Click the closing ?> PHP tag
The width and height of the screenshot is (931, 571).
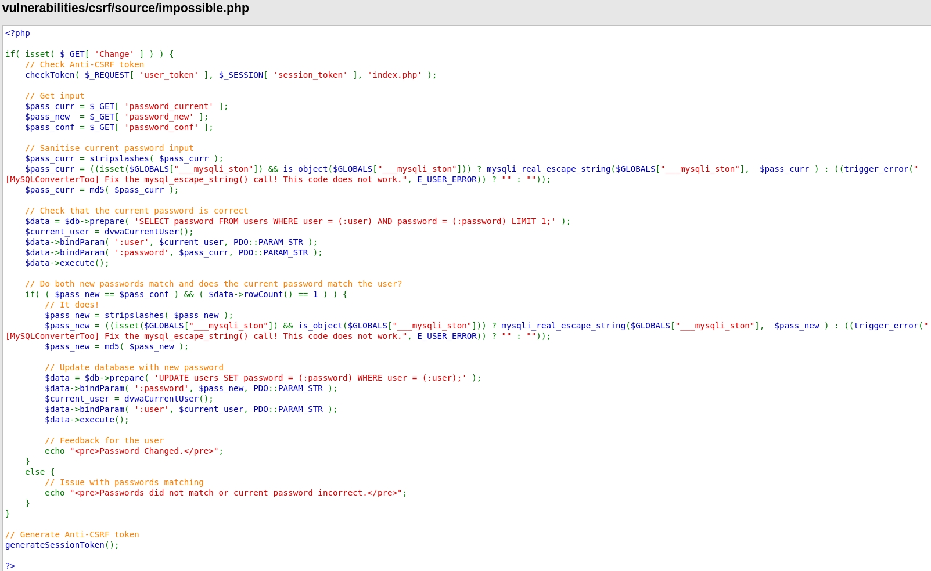pyautogui.click(x=10, y=566)
